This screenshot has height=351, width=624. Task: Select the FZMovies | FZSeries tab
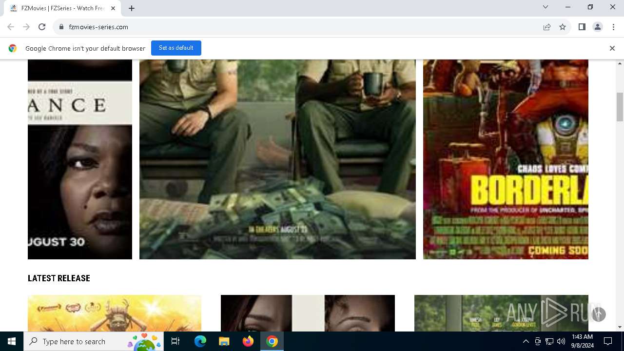(x=62, y=8)
